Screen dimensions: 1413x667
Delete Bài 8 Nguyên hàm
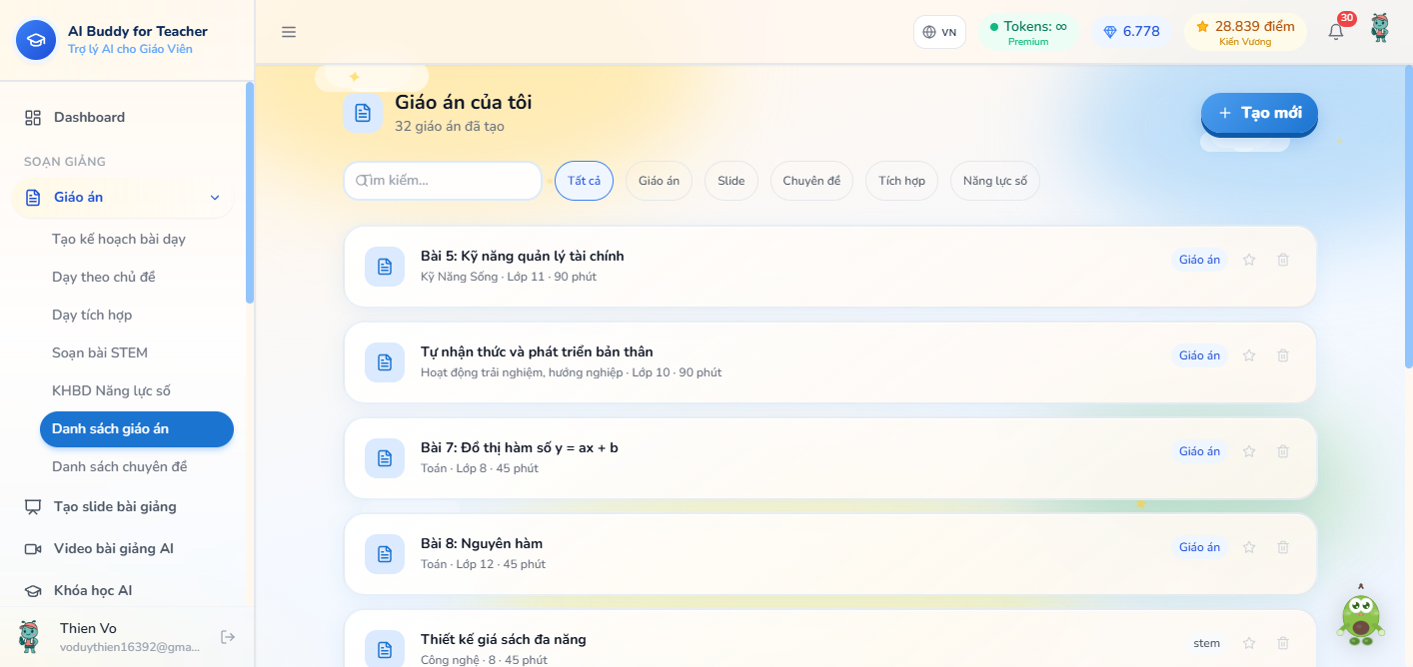coord(1283,547)
